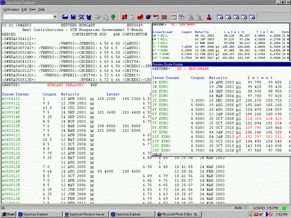Image resolution: width=291 pixels, height=218 pixels.
Task: Open the Help menu
Action: click(41, 9)
